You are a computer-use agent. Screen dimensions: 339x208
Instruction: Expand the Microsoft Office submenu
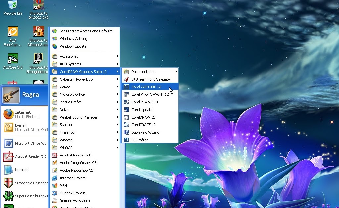72,94
